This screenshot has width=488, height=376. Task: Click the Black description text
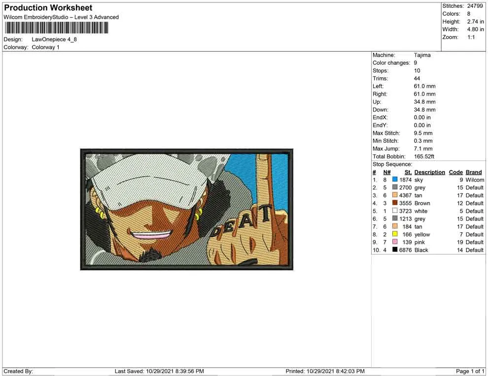[421, 250]
